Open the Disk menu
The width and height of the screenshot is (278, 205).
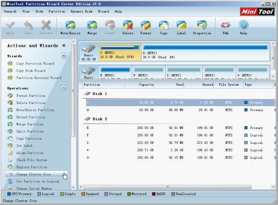coord(39,12)
